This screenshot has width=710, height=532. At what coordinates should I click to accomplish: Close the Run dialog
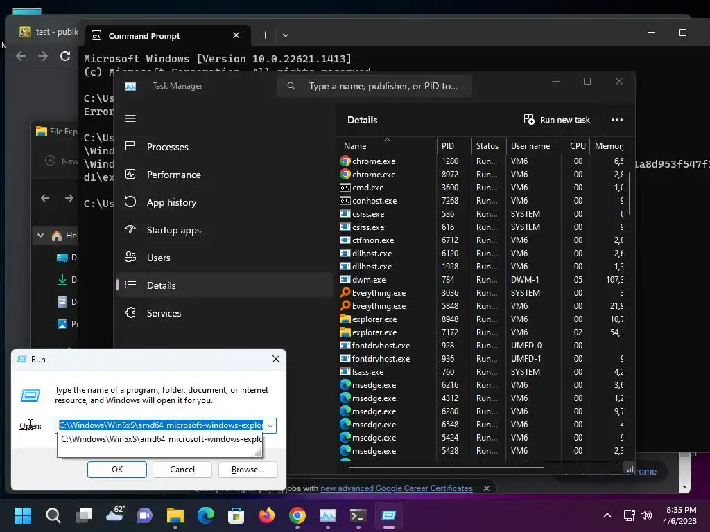276,360
